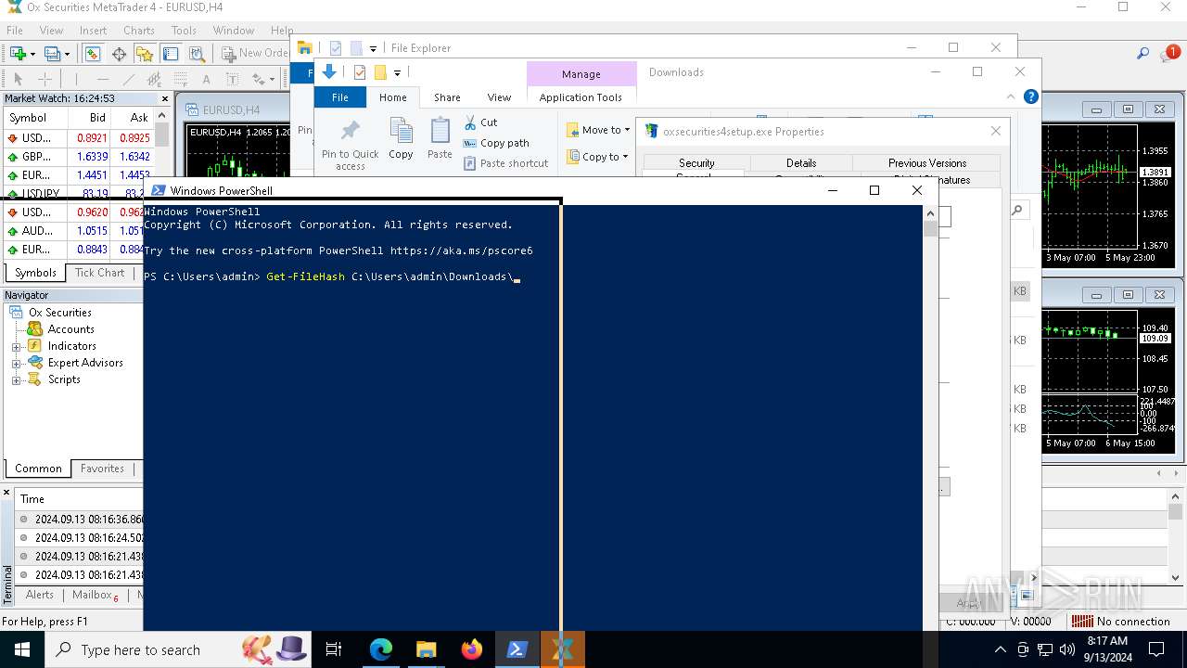This screenshot has width=1187, height=668.
Task: Open Quick Access Toolbar customize dropdown in Downloads window
Action: 397,72
